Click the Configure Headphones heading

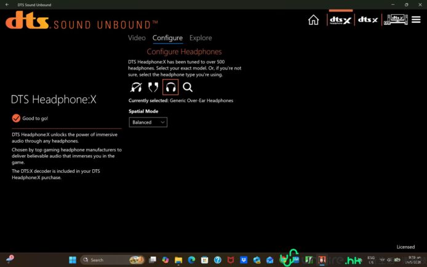tap(184, 52)
